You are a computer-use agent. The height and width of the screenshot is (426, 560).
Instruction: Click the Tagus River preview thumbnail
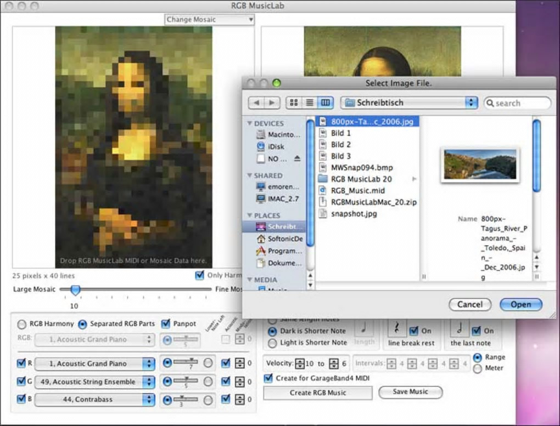coord(480,164)
